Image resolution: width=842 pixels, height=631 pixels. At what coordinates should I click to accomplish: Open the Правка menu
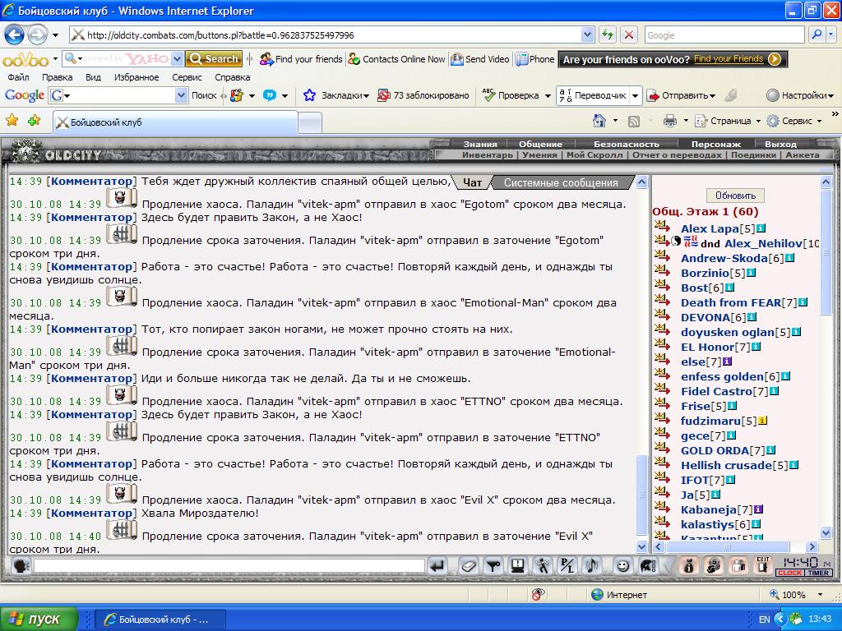pos(57,77)
